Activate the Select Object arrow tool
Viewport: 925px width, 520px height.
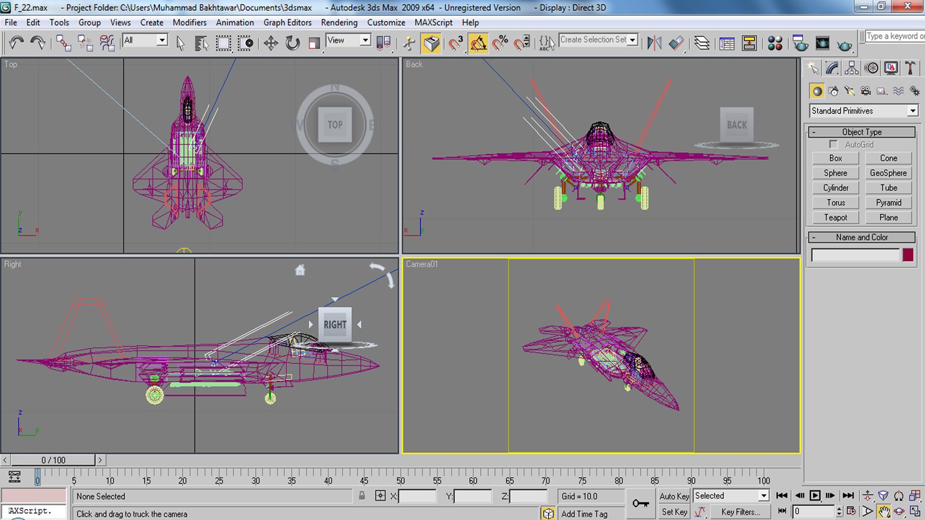[x=181, y=43]
